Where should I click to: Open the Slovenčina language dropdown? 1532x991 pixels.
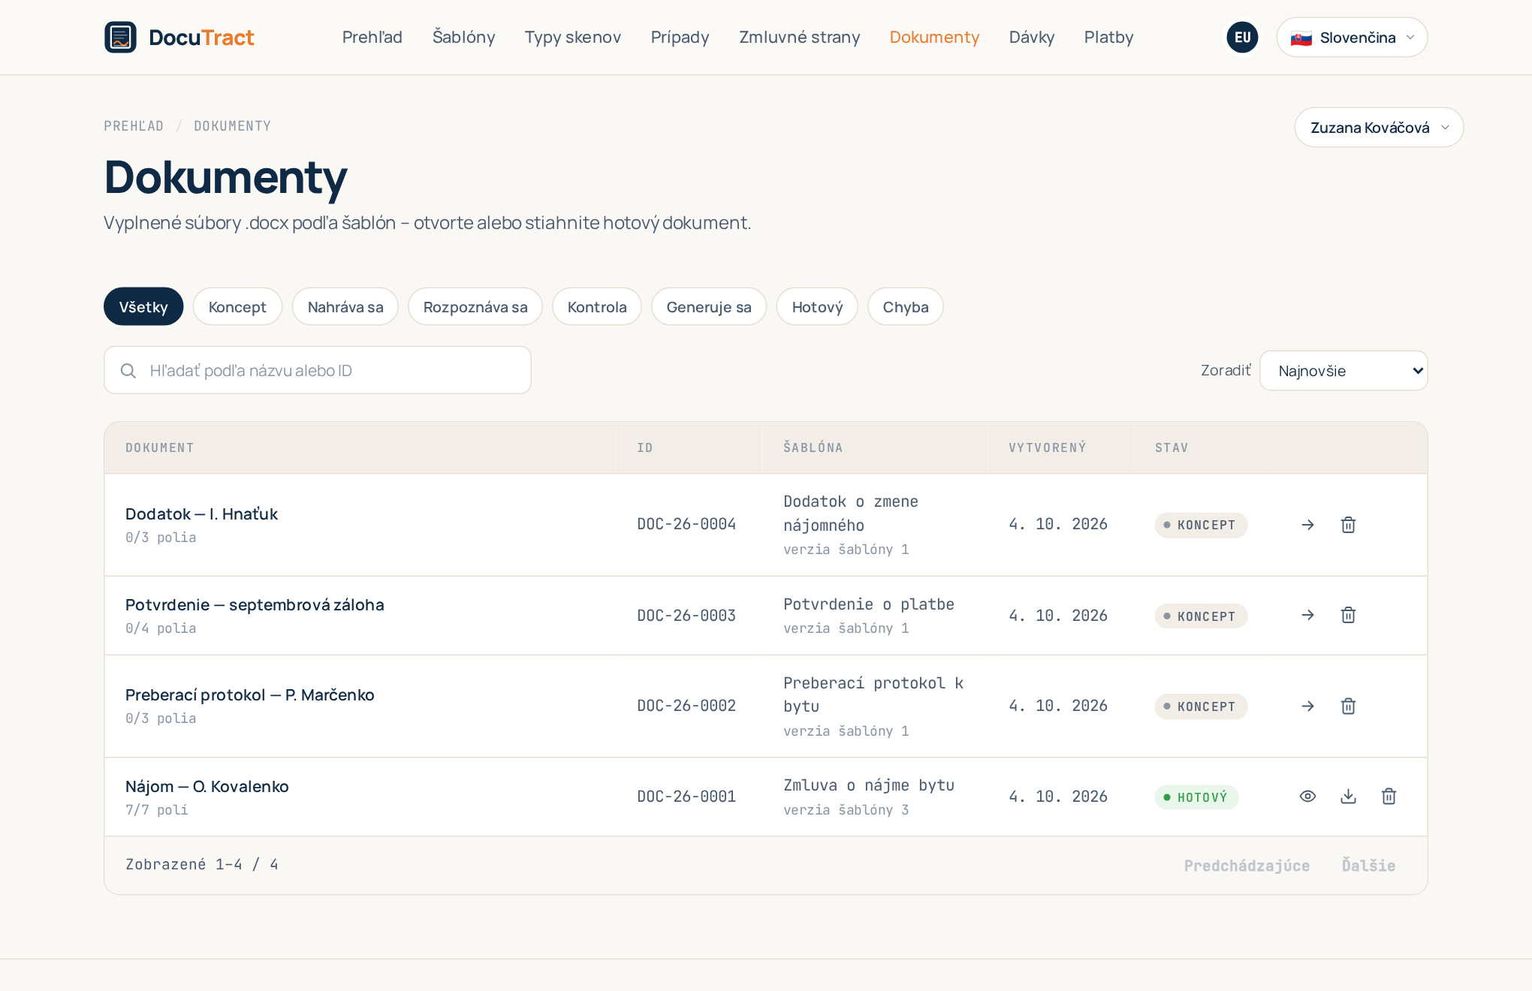click(x=1352, y=37)
